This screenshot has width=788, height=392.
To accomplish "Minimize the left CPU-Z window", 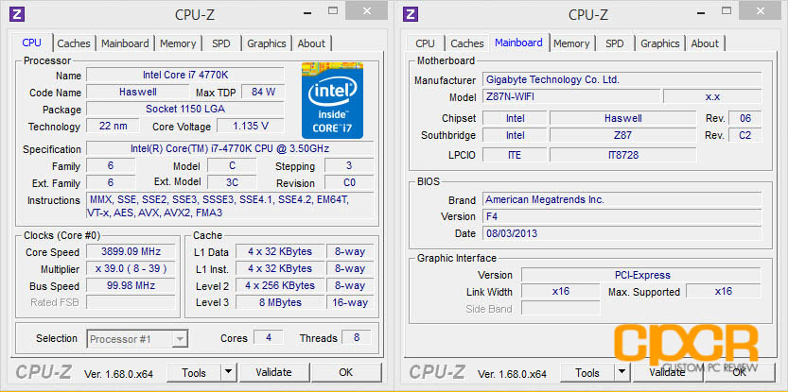I will pyautogui.click(x=306, y=11).
